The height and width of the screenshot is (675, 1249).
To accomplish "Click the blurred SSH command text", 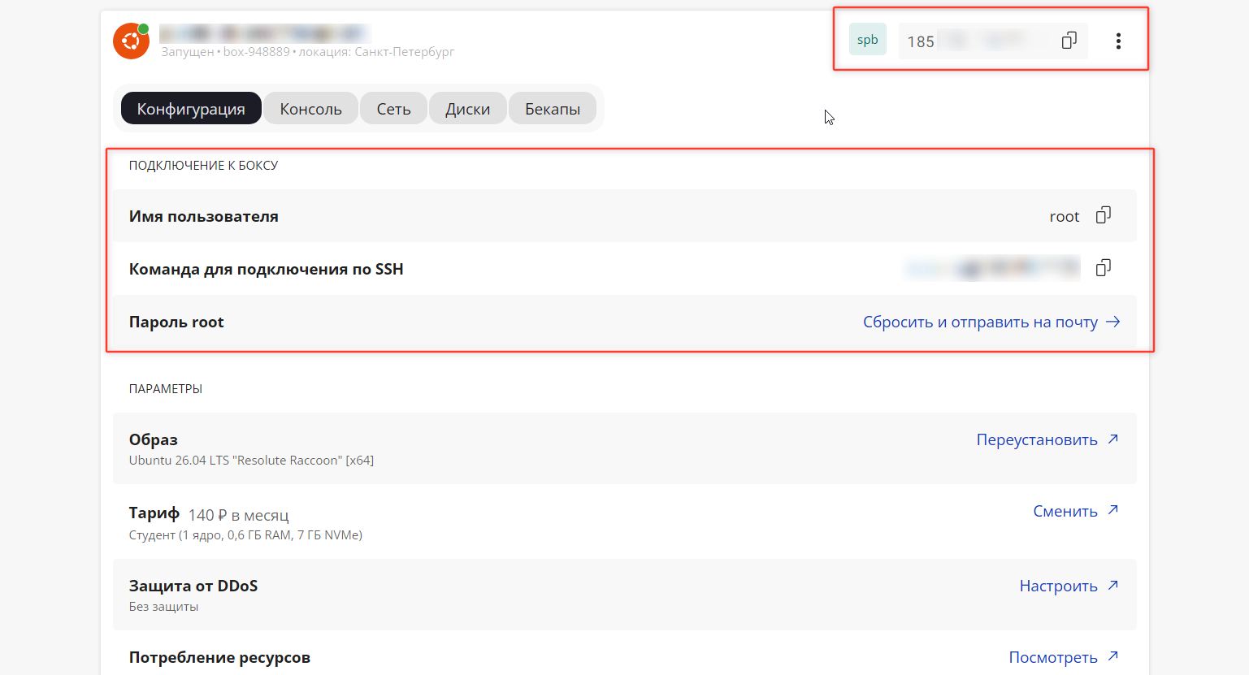I will point(992,268).
